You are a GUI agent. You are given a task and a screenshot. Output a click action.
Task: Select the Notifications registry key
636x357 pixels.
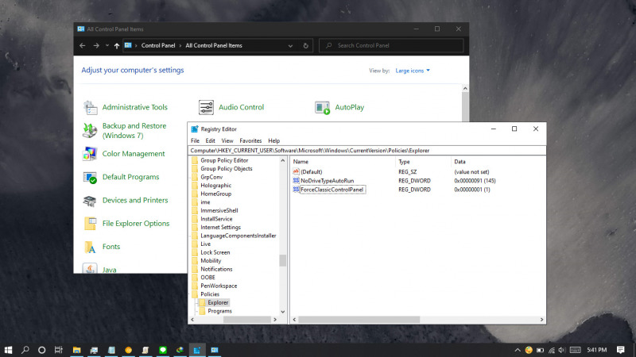point(216,269)
